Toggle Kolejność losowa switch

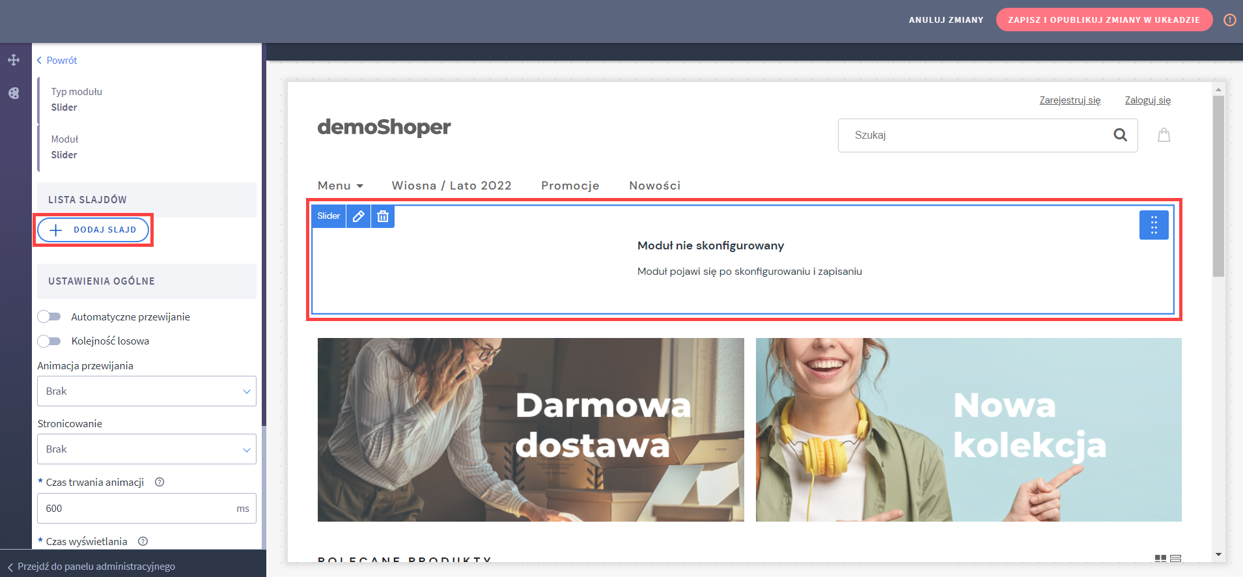(49, 341)
